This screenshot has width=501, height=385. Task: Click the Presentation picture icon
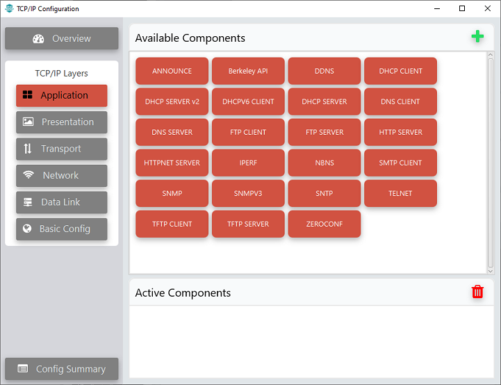tap(28, 122)
